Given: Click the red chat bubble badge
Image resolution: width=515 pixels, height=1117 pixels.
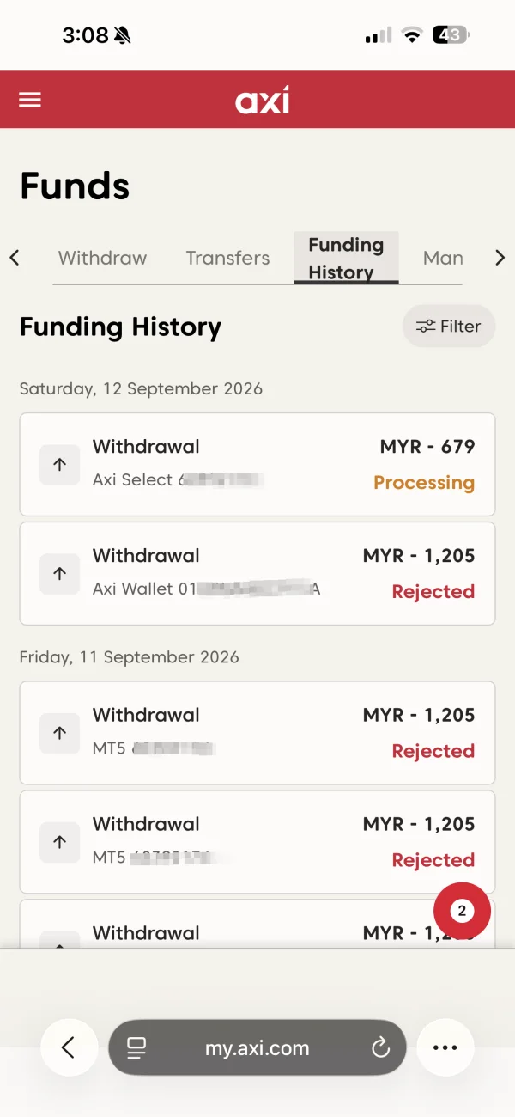Looking at the screenshot, I should coord(462,911).
